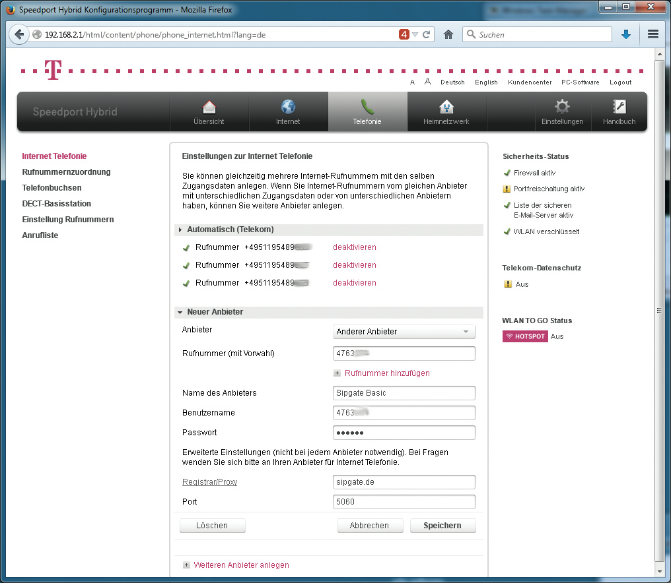Click the Abbrechen button
671x583 pixels.
tap(370, 526)
